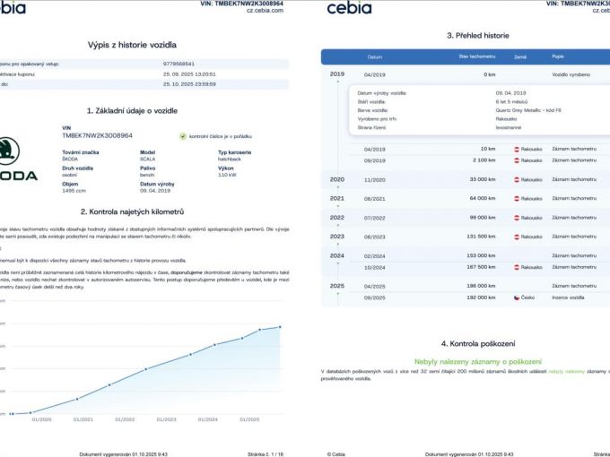Click the 2019 year marker in timeline
This screenshot has width=610, height=457.
tap(337, 73)
